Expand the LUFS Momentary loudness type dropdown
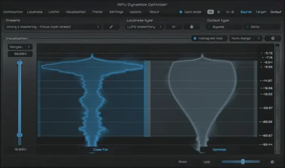The image size is (285, 168). 144,27
